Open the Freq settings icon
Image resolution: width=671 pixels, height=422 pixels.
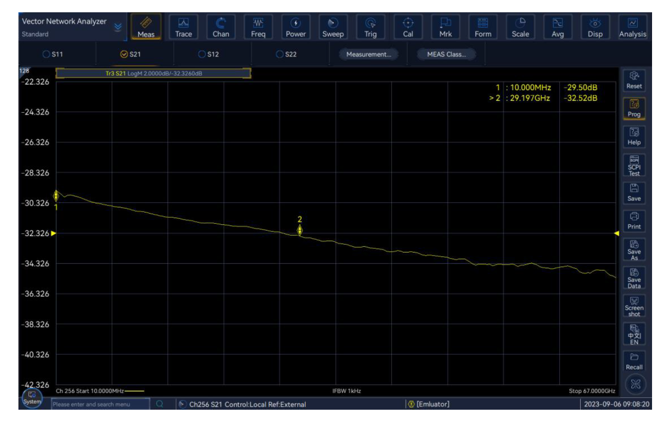(258, 27)
